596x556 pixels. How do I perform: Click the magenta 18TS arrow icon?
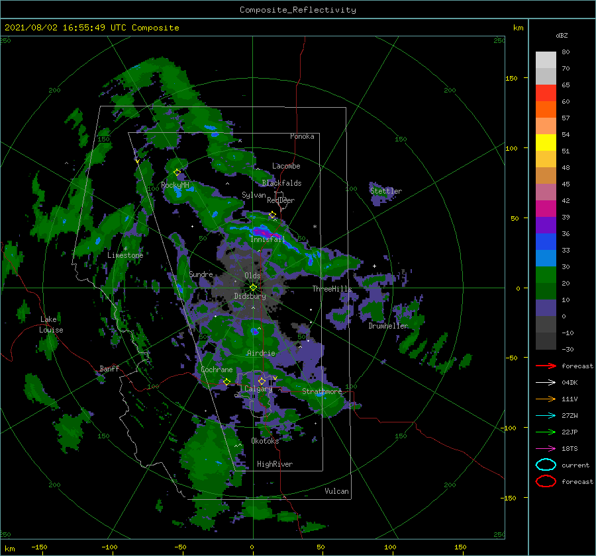(x=546, y=449)
